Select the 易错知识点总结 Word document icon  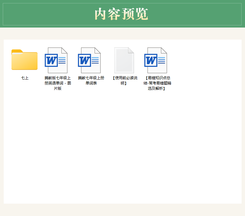pyautogui.click(x=156, y=60)
